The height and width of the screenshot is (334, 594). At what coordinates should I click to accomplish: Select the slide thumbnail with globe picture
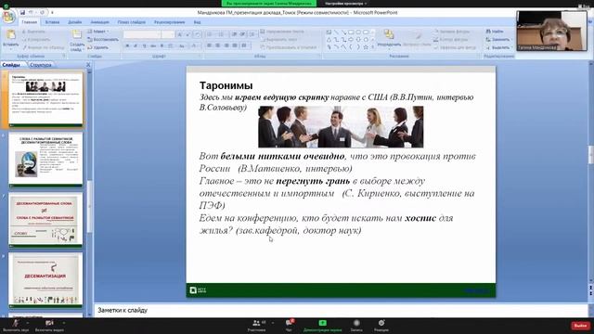[45, 160]
